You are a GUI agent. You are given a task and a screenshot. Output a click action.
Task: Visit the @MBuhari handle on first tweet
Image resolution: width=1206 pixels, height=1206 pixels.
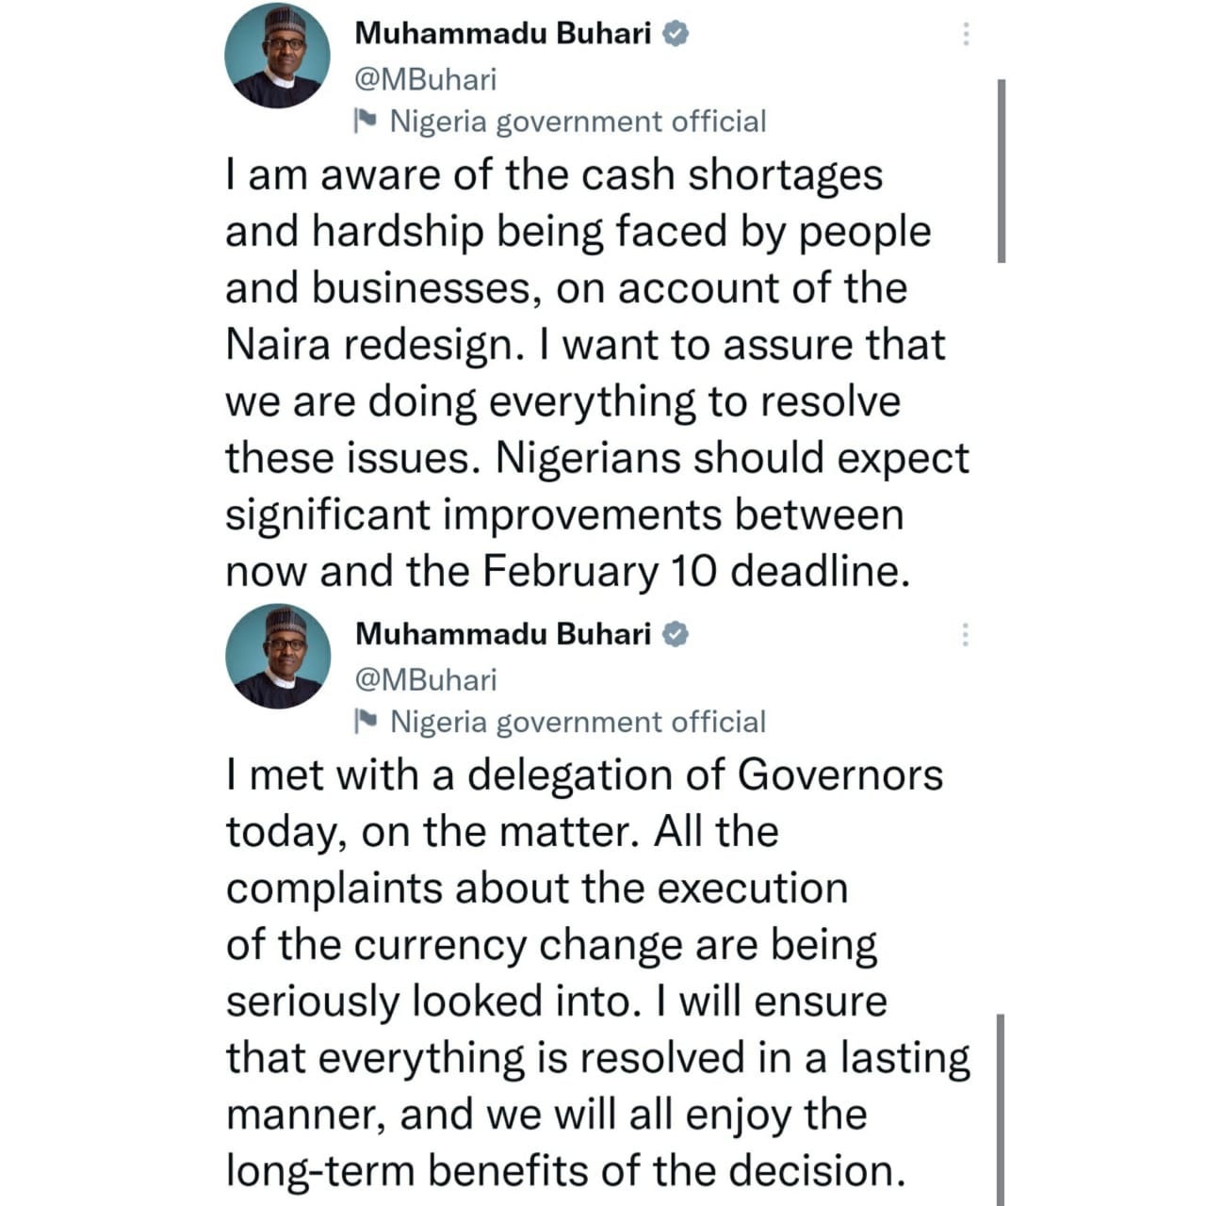[425, 79]
